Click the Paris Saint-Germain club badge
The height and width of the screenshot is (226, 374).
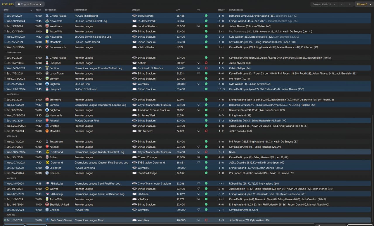click(47, 220)
